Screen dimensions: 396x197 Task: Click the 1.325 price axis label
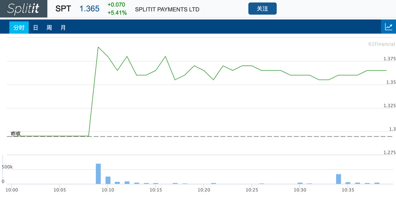(x=390, y=106)
